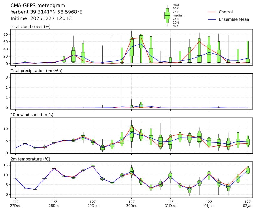Click the blue Ensemble Mean legend line

point(212,19)
